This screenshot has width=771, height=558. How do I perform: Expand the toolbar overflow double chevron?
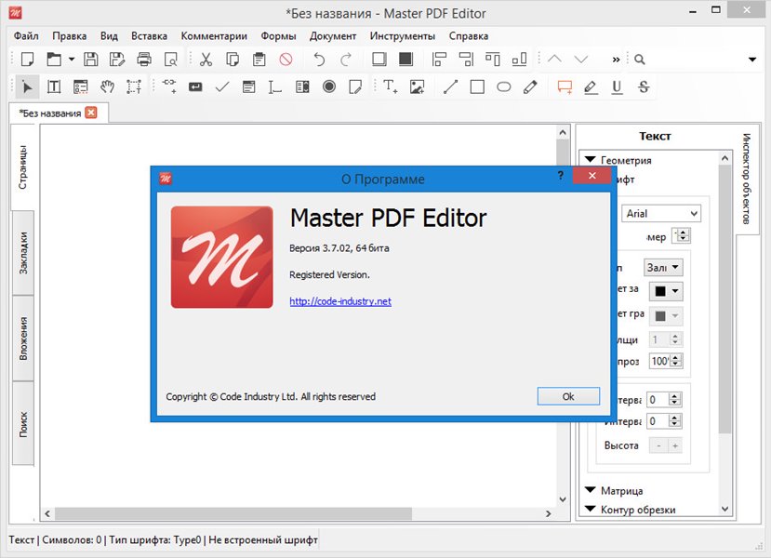(616, 60)
